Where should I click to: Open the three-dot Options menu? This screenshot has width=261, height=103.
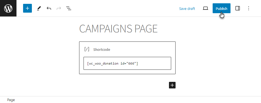pos(249,8)
